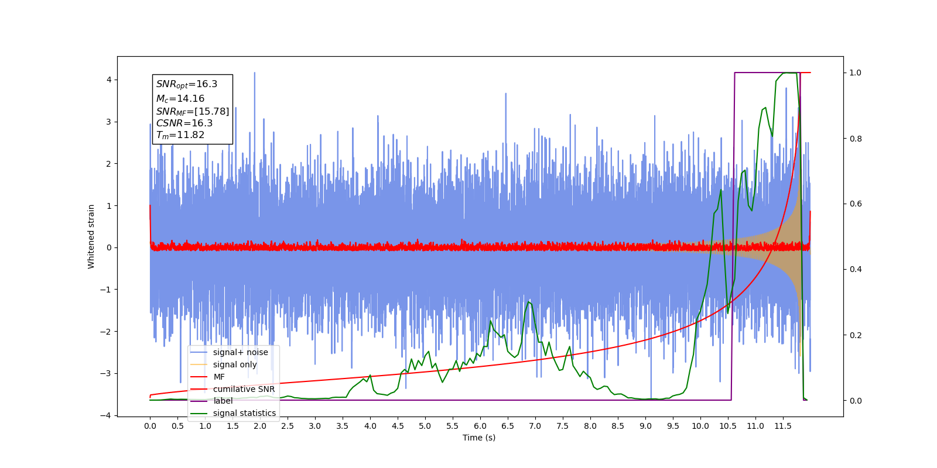The width and height of the screenshot is (937, 468).
Task: Click the CSNR=16.3 annotation text
Action: 184,123
